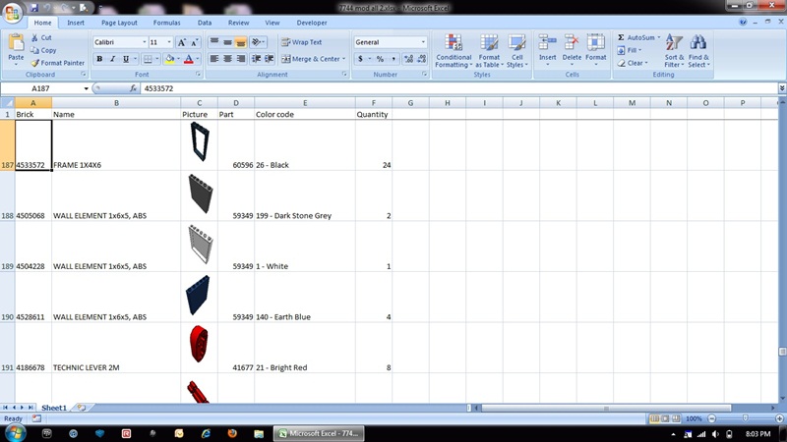Open the Formulas ribbon tab

(164, 22)
